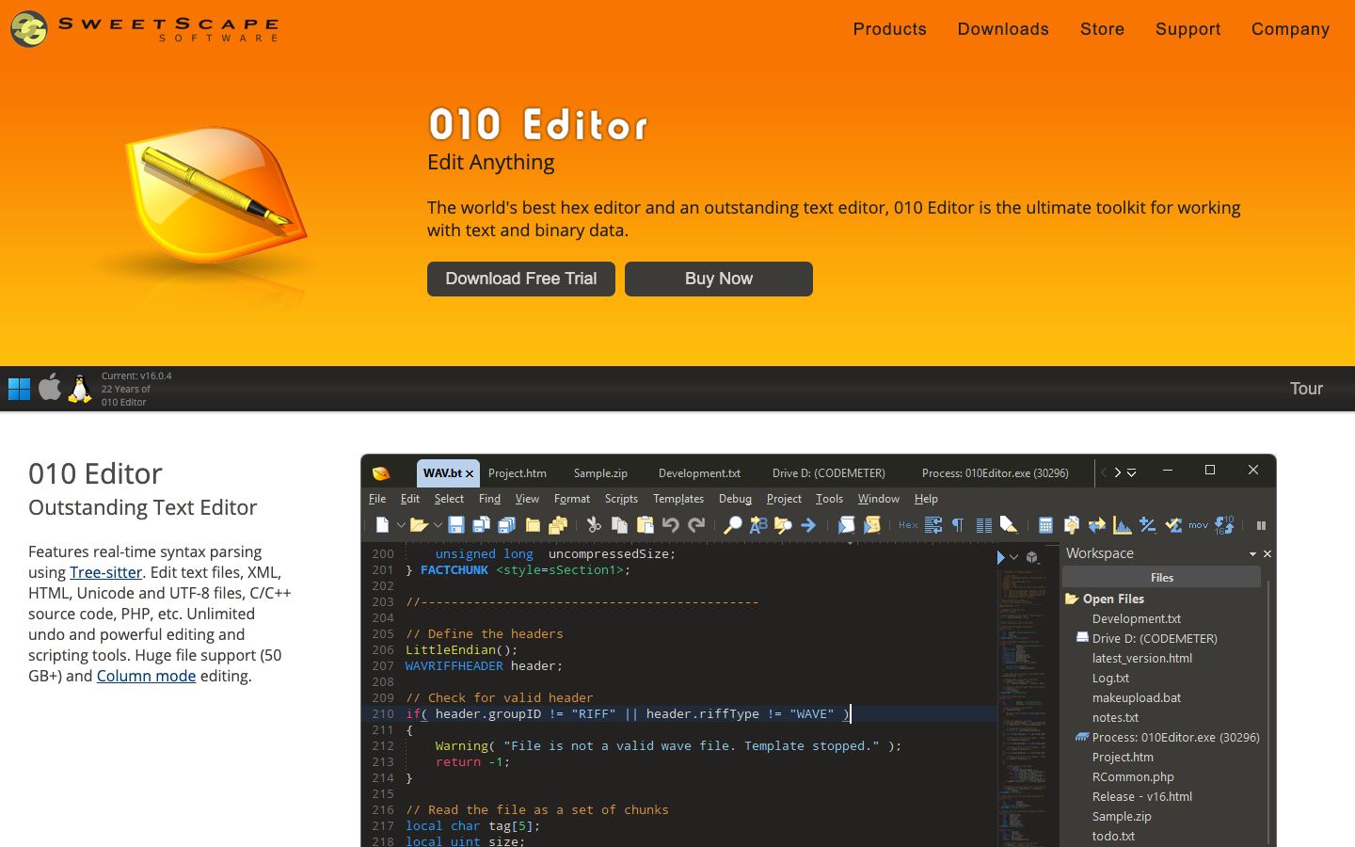The height and width of the screenshot is (847, 1355).
Task: Toggle column mode in the editor toolbar
Action: coord(983,525)
